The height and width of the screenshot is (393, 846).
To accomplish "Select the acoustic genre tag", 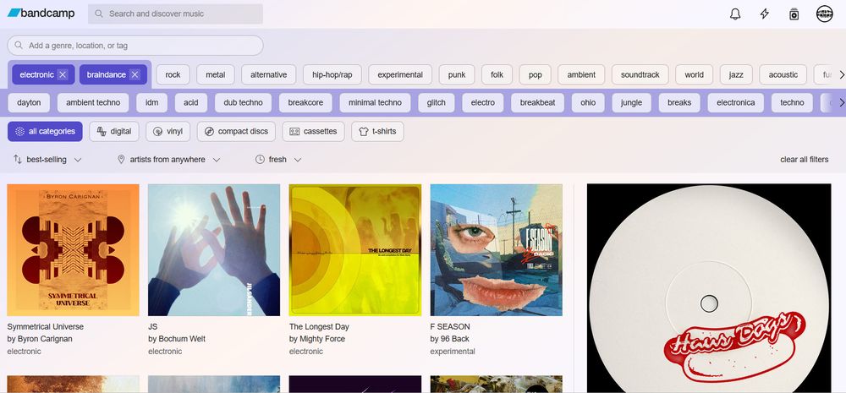I will [x=783, y=75].
